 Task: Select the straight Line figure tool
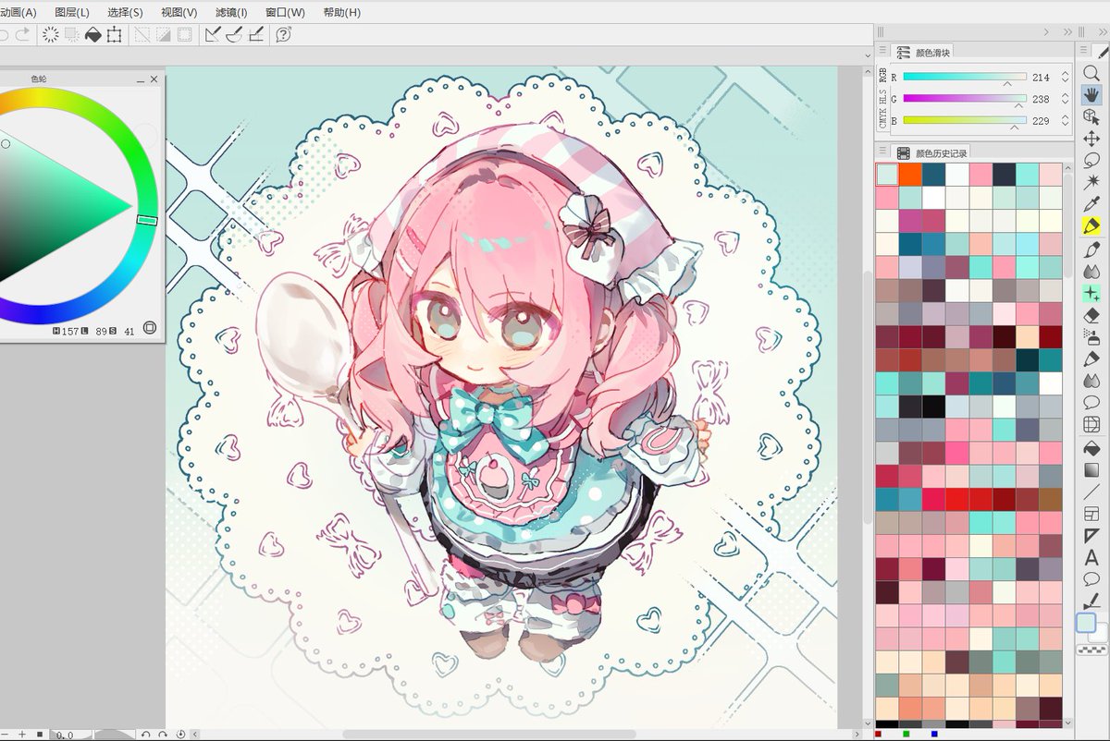[1091, 492]
